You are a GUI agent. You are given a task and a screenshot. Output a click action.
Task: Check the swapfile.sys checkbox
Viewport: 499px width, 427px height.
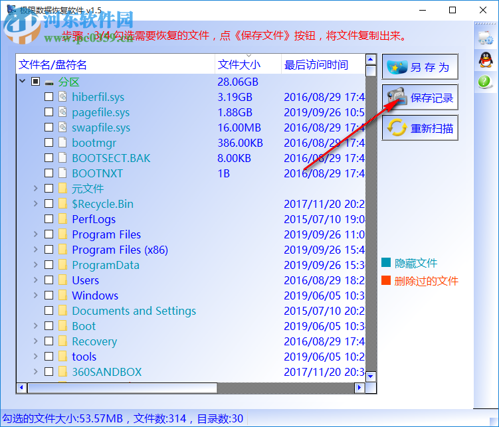point(49,128)
